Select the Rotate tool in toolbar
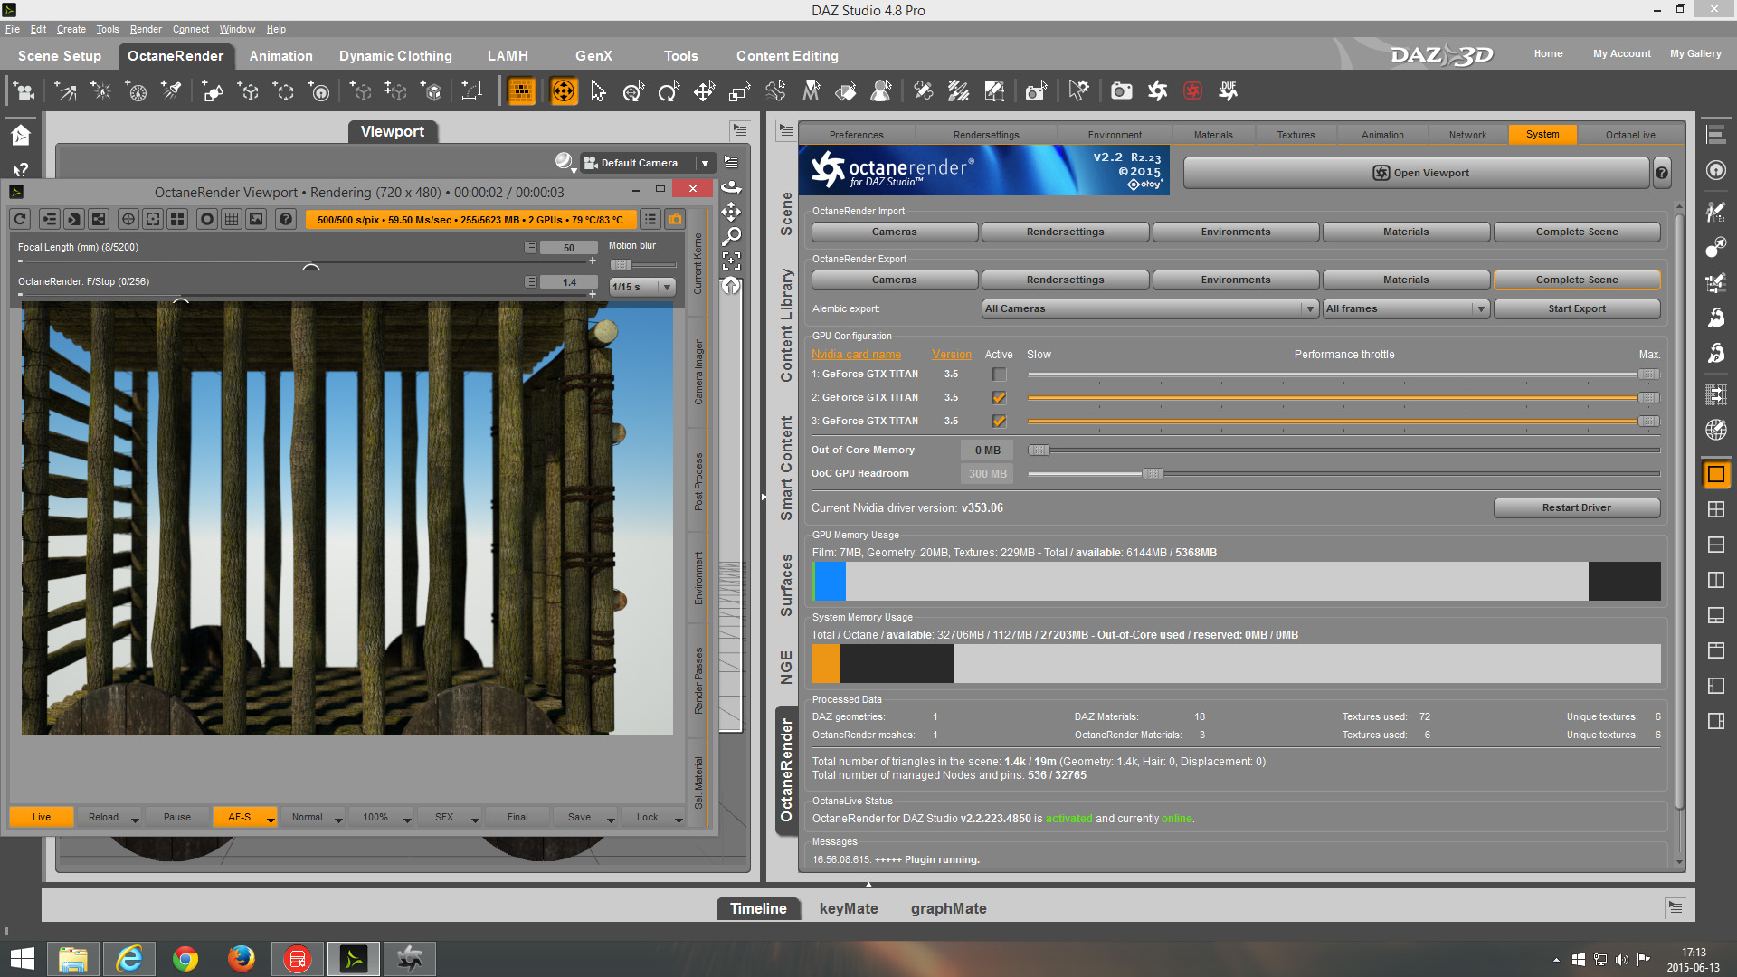This screenshot has height=977, width=1737. pos(669,91)
